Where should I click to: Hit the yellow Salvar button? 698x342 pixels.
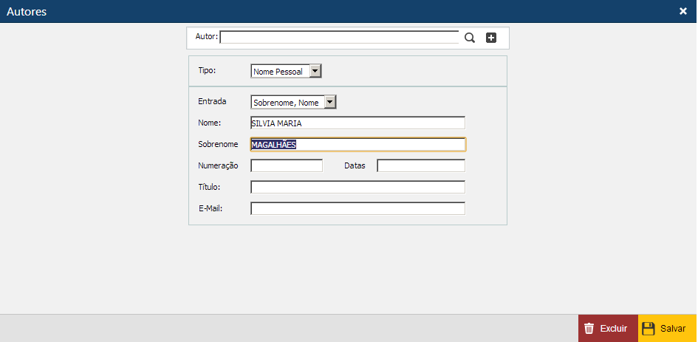click(667, 329)
